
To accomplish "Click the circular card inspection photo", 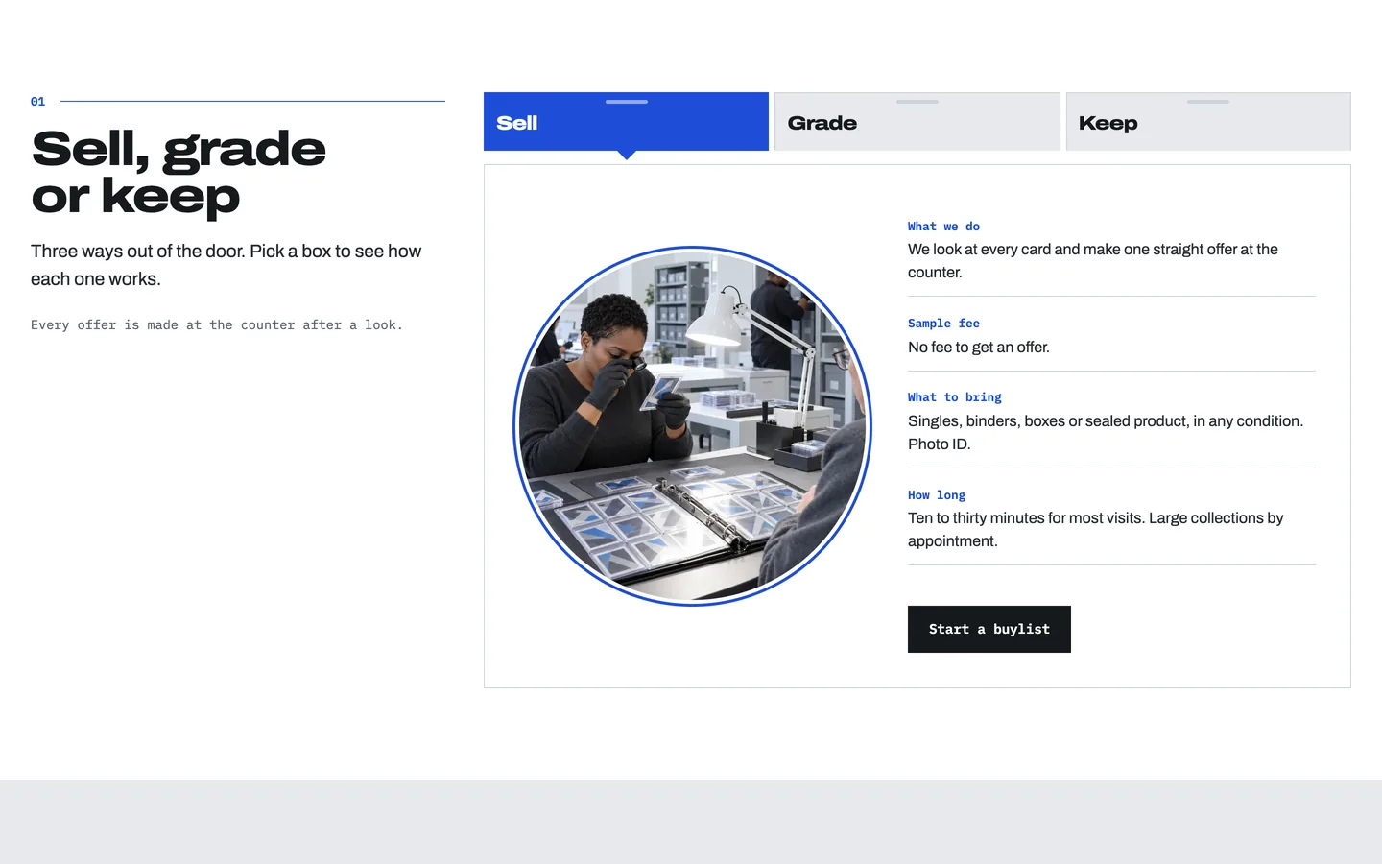I will [693, 426].
